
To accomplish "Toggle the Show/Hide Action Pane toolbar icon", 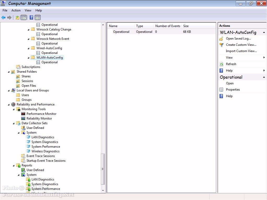I will (x=38, y=17).
